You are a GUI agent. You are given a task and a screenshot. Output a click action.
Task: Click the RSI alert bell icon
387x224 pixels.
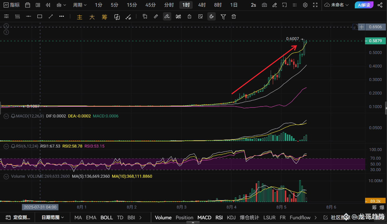pos(13,146)
